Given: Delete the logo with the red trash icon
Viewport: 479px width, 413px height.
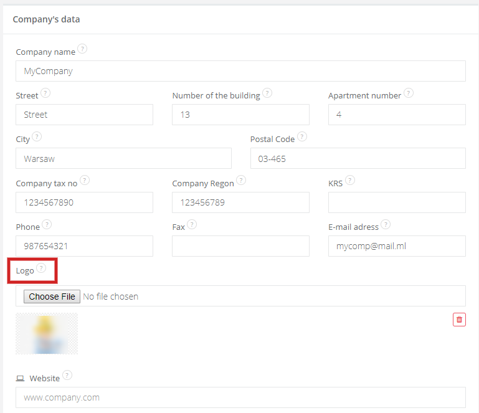Looking at the screenshot, I should [x=459, y=320].
